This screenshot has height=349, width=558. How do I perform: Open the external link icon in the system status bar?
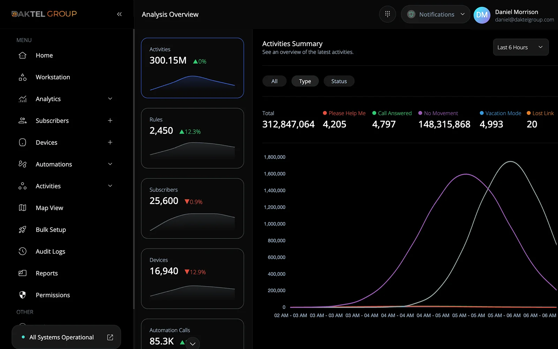110,337
